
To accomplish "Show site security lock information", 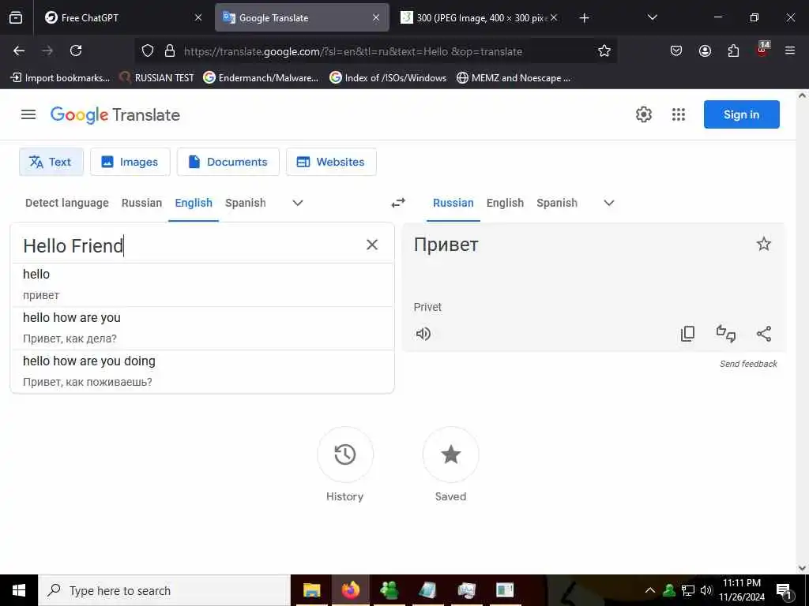I will point(170,50).
